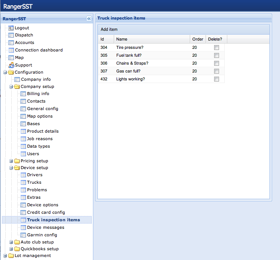Click the Logout icon in sidebar
The image size is (280, 260).
[x=11, y=28]
